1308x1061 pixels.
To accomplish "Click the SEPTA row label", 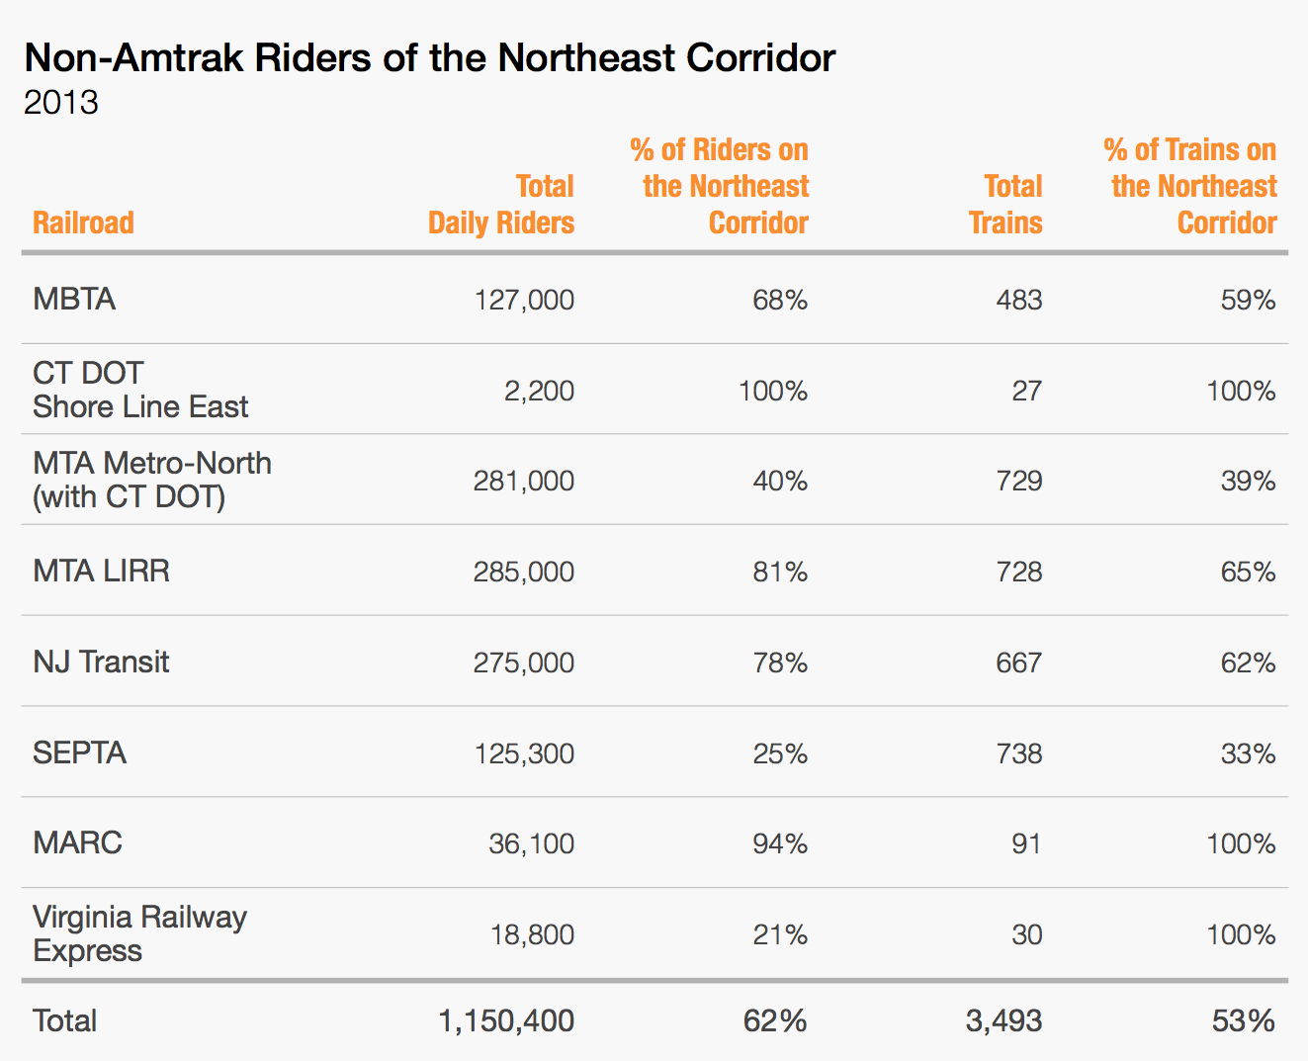I will coord(79,752).
